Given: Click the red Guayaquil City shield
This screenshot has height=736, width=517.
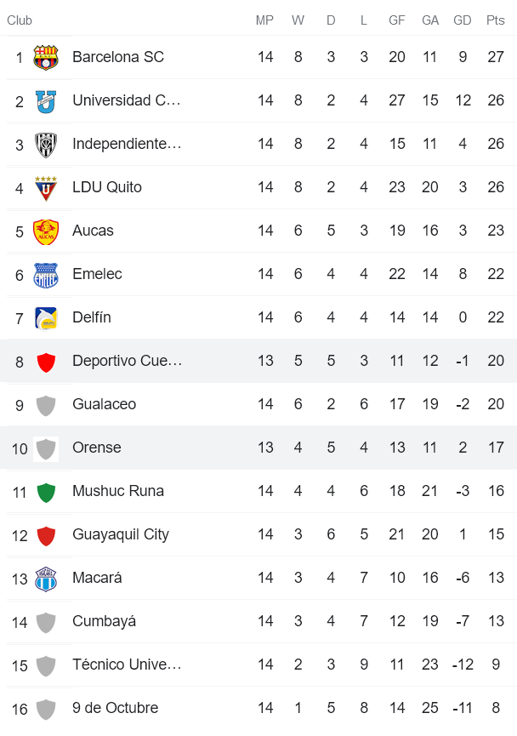Looking at the screenshot, I should [46, 535].
